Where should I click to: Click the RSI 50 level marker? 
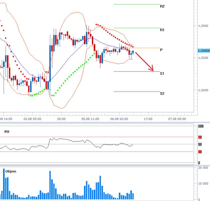click(x=200, y=144)
